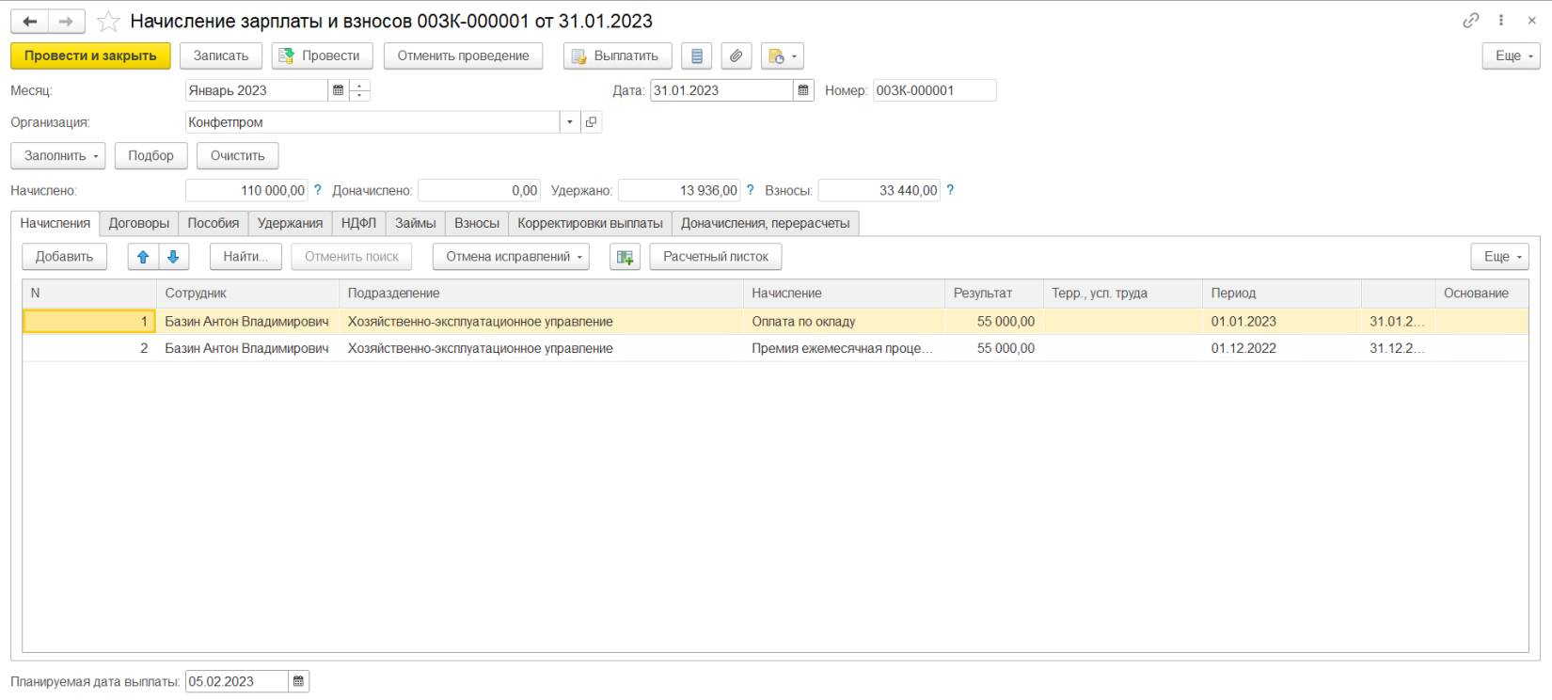Click the back navigation arrow
The width and height of the screenshot is (1552, 700).
(x=29, y=21)
